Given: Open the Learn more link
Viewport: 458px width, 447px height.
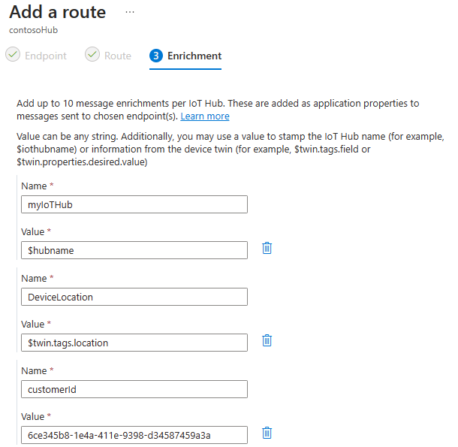Looking at the screenshot, I should [205, 116].
